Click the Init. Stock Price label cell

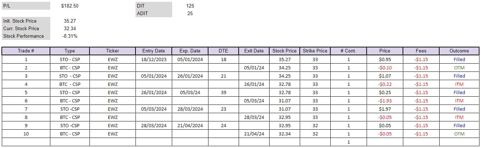coord(26,21)
